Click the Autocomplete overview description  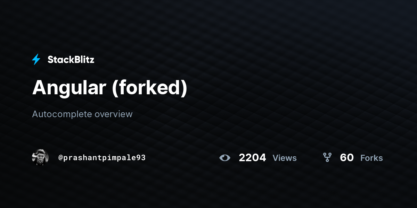(x=82, y=114)
